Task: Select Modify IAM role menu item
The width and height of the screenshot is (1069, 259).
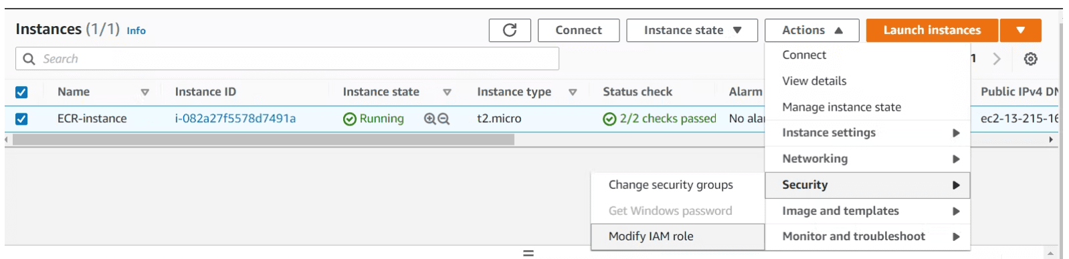Action: (x=678, y=236)
